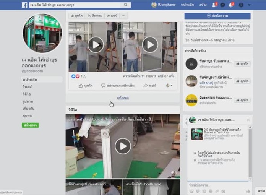Open account dropdown arrow in top bar
266x195 pixels.
[x=248, y=5]
